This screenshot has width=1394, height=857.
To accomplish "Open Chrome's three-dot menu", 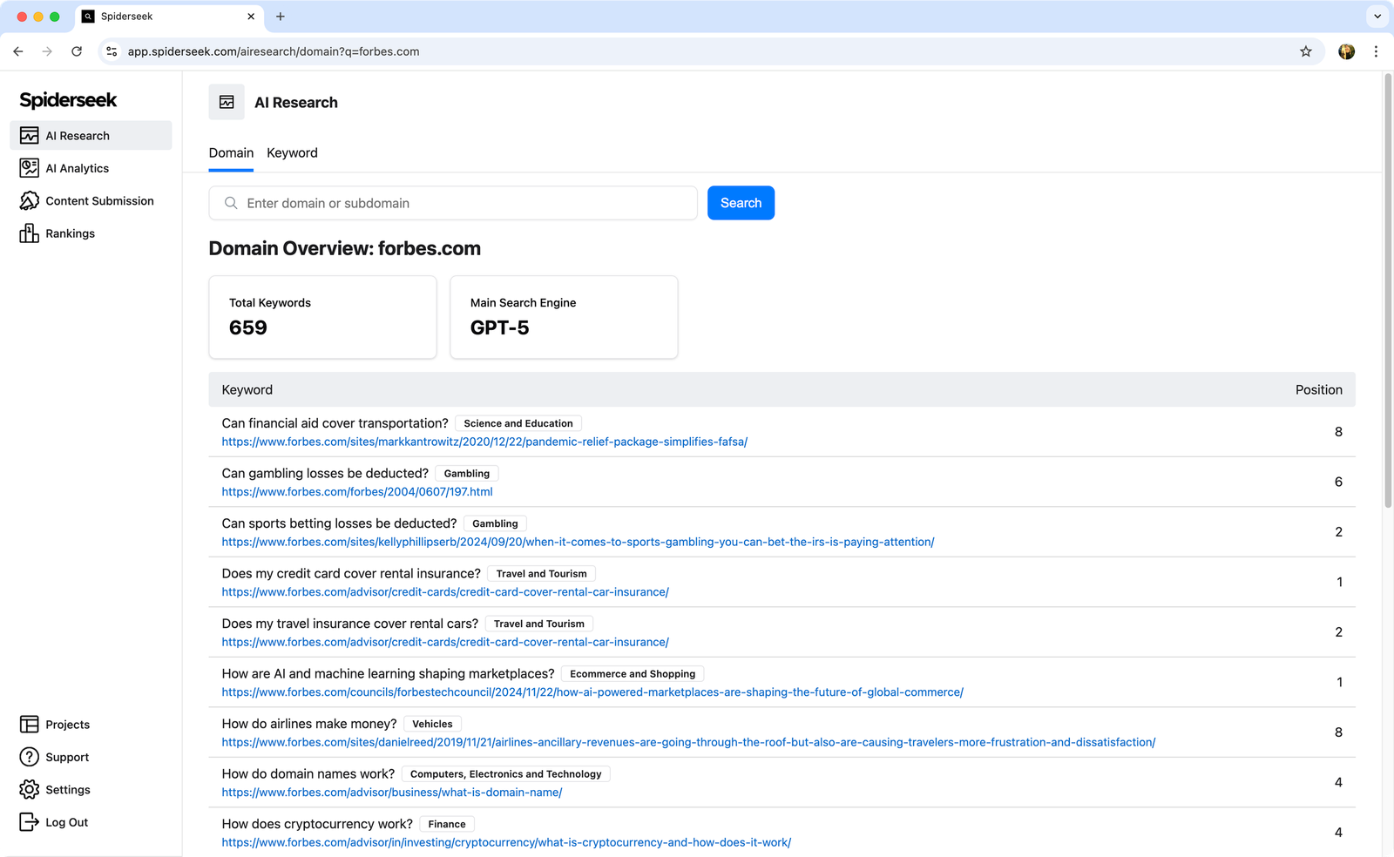I will click(x=1376, y=51).
